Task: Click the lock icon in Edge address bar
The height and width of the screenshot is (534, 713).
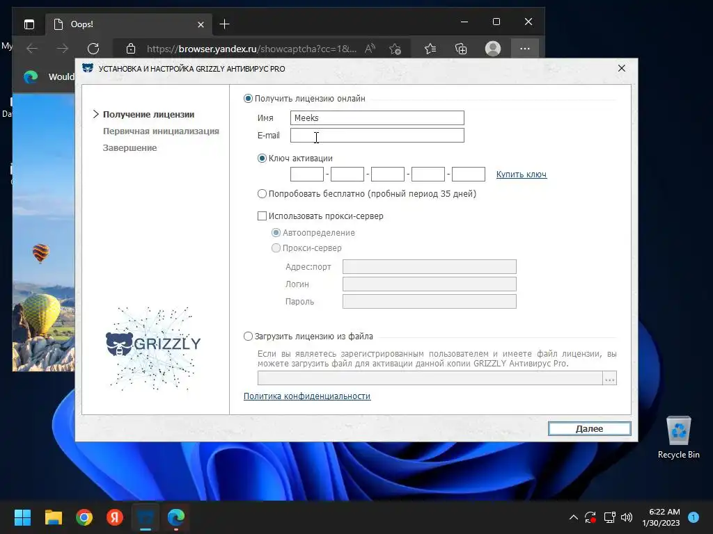Action: click(131, 49)
